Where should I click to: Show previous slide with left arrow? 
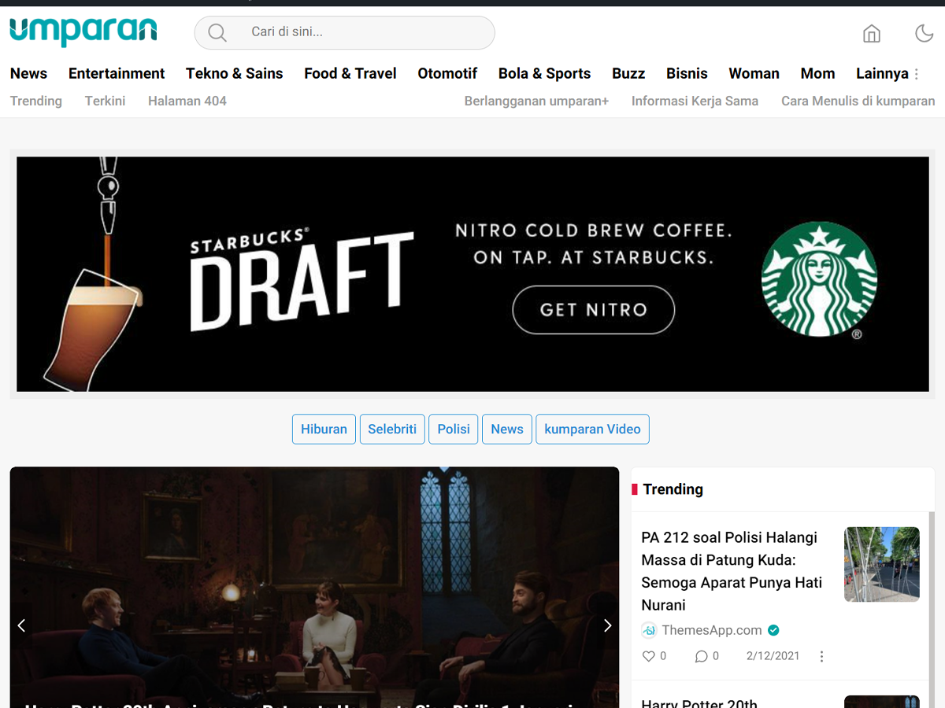pyautogui.click(x=21, y=625)
